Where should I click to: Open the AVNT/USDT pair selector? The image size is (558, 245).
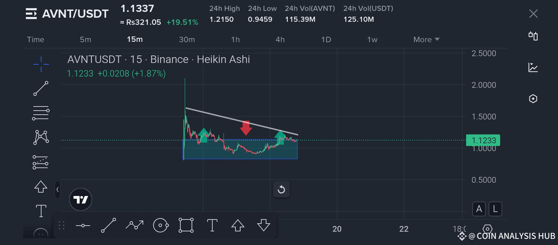(67, 14)
